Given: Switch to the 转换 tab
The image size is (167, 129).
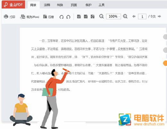Looking at the screenshot, I should tap(60, 5).
